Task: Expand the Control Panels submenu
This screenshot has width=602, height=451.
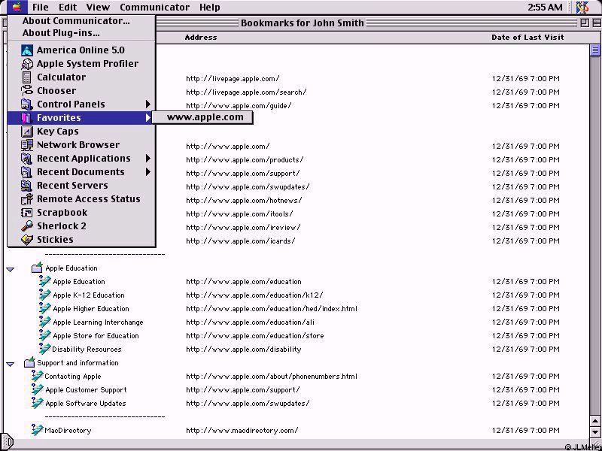Action: (148, 104)
